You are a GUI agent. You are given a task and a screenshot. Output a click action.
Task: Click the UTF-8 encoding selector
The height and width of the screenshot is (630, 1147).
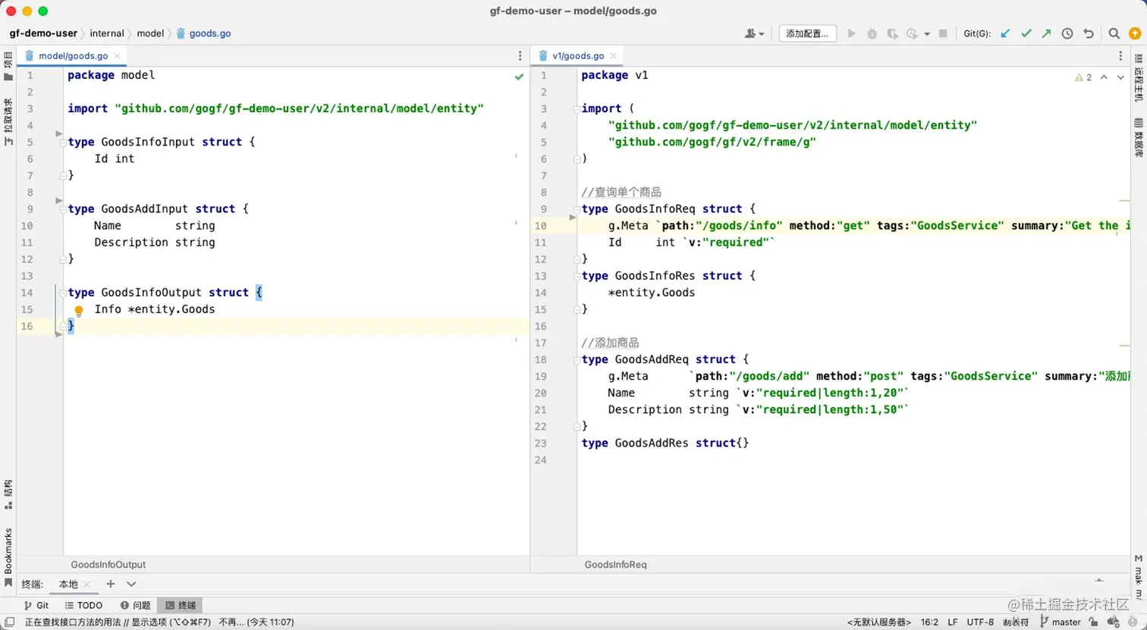[980, 622]
